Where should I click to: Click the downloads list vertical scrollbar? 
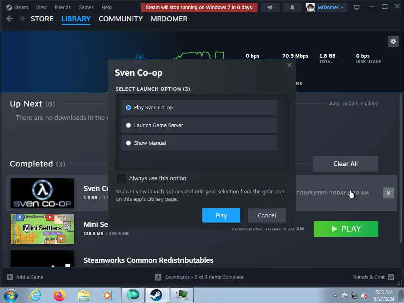(x=401, y=169)
